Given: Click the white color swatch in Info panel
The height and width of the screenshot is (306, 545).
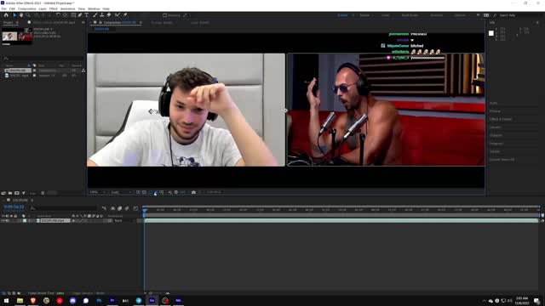Looking at the screenshot, I should point(491,33).
